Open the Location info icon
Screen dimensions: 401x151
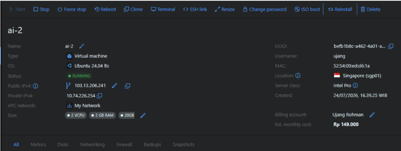(298, 76)
